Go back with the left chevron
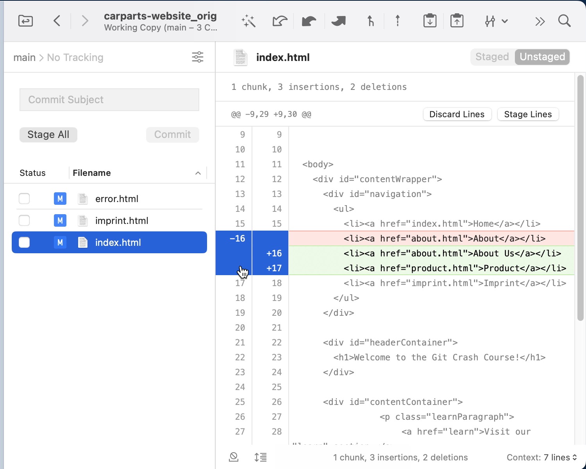The height and width of the screenshot is (469, 586). [57, 21]
